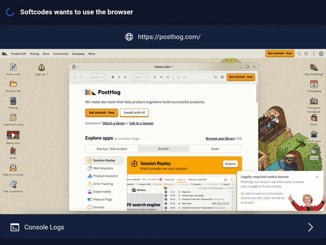
Task: Select Community in the top navigation
Action: 60,54
